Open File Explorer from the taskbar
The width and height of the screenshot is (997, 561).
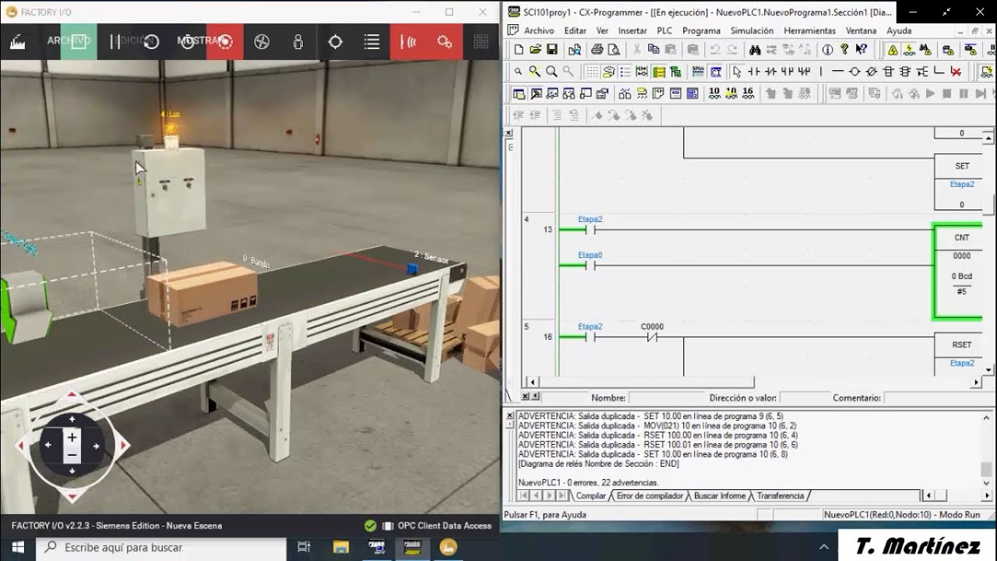340,547
